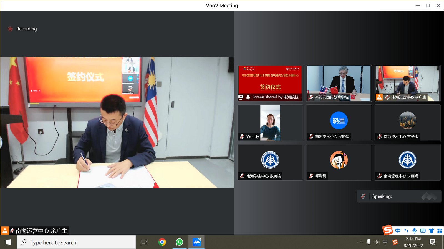Open Google Chrome from the taskbar
The image size is (444, 249).
tap(162, 242)
